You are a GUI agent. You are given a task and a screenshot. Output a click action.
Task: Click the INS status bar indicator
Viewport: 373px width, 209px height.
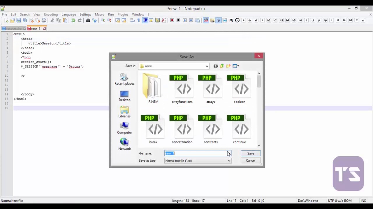[x=363, y=201]
